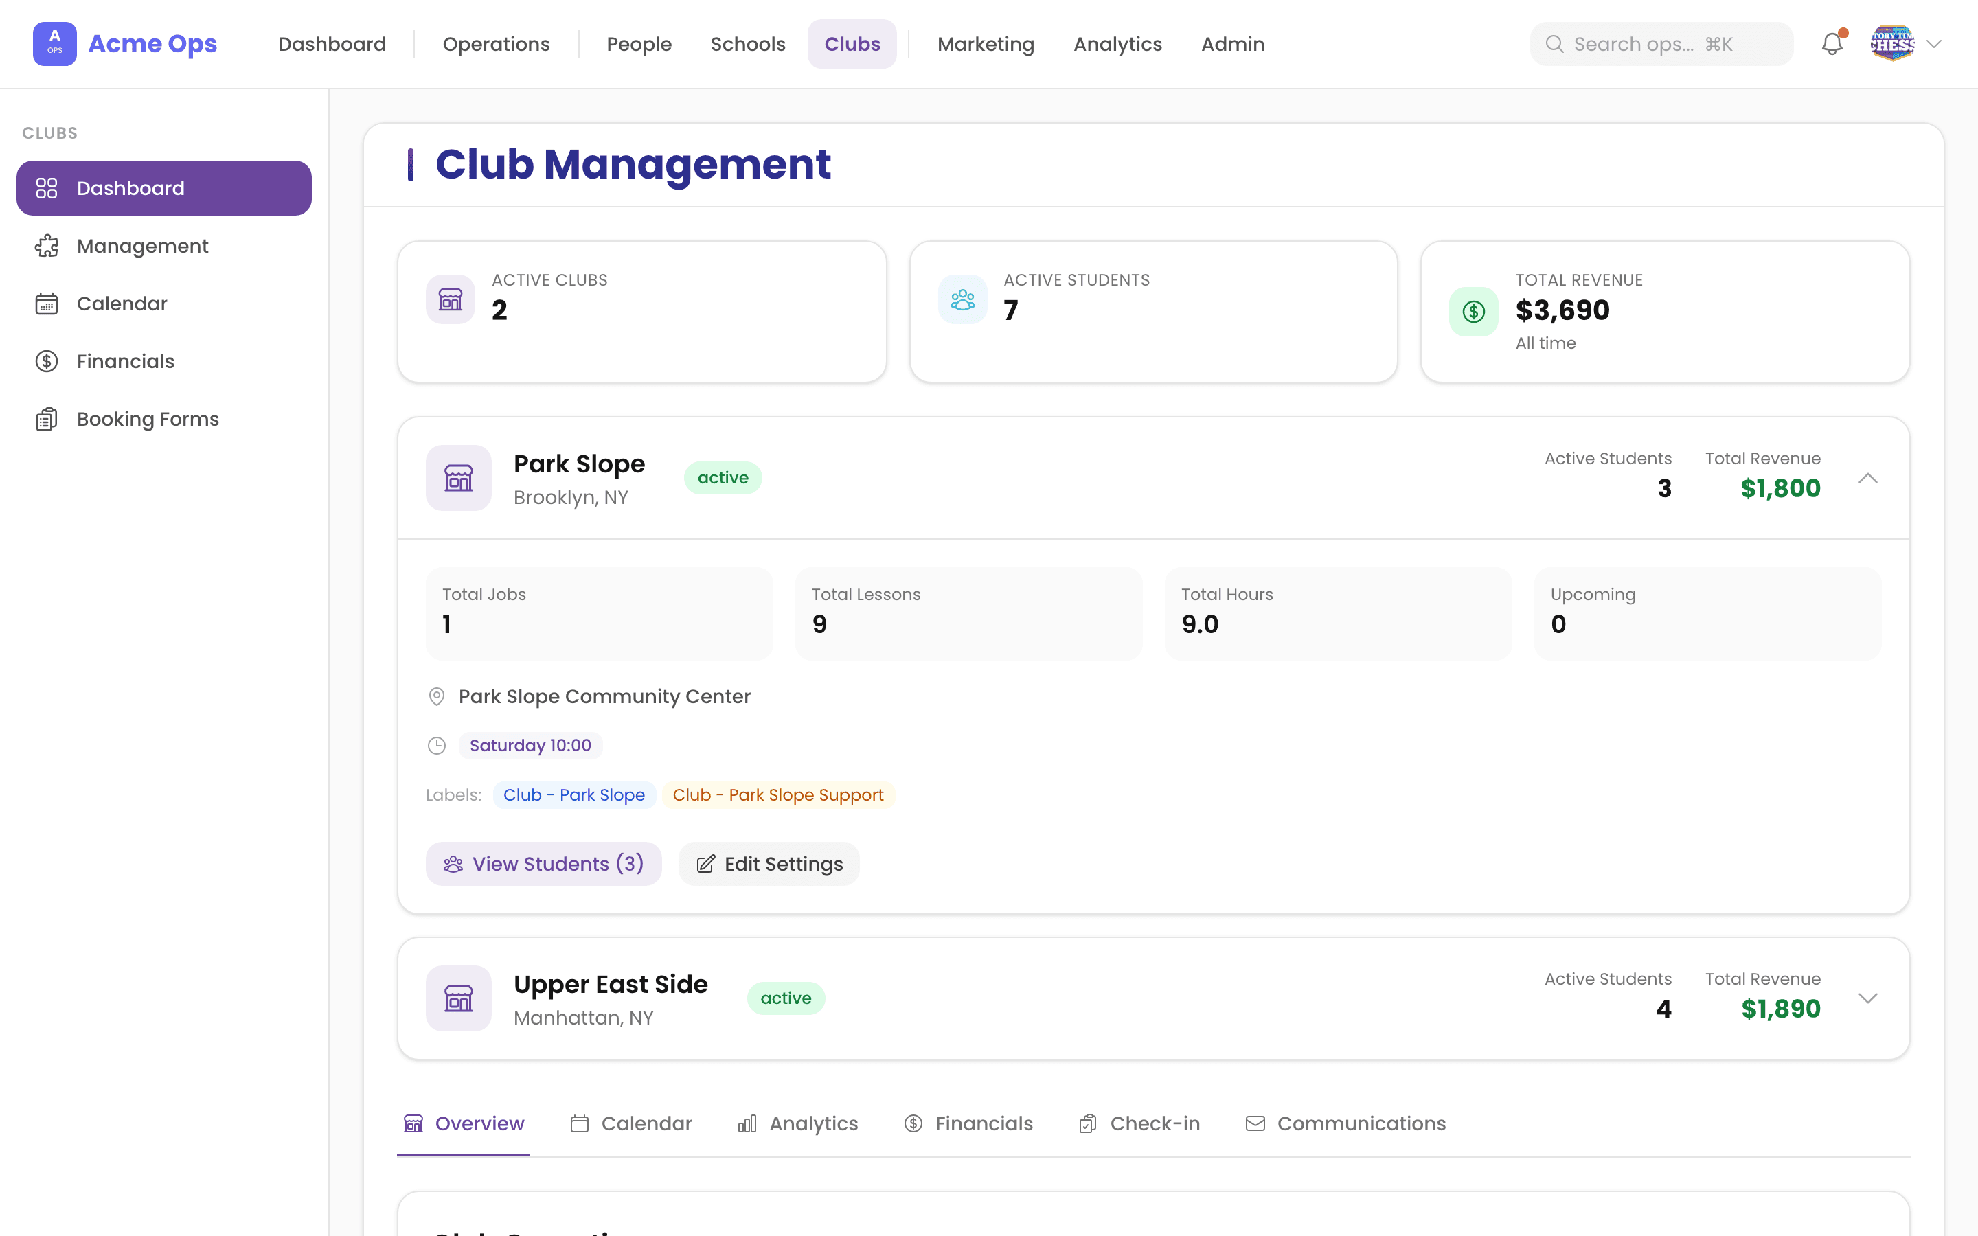
Task: Click the Acme Ops logo icon
Action: tap(54, 43)
